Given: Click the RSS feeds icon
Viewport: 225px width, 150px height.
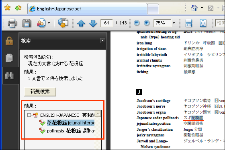Looking at the screenshot, I should click(211, 8).
